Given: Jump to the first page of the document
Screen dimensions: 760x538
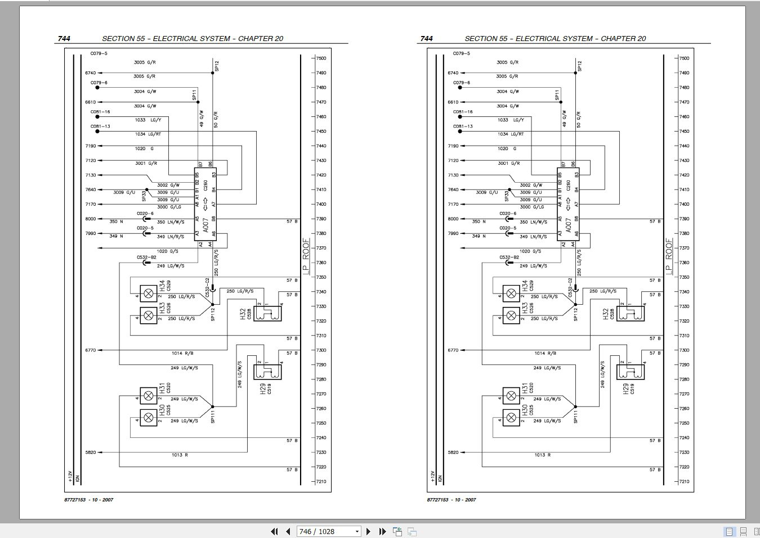Looking at the screenshot, I should coord(275,531).
